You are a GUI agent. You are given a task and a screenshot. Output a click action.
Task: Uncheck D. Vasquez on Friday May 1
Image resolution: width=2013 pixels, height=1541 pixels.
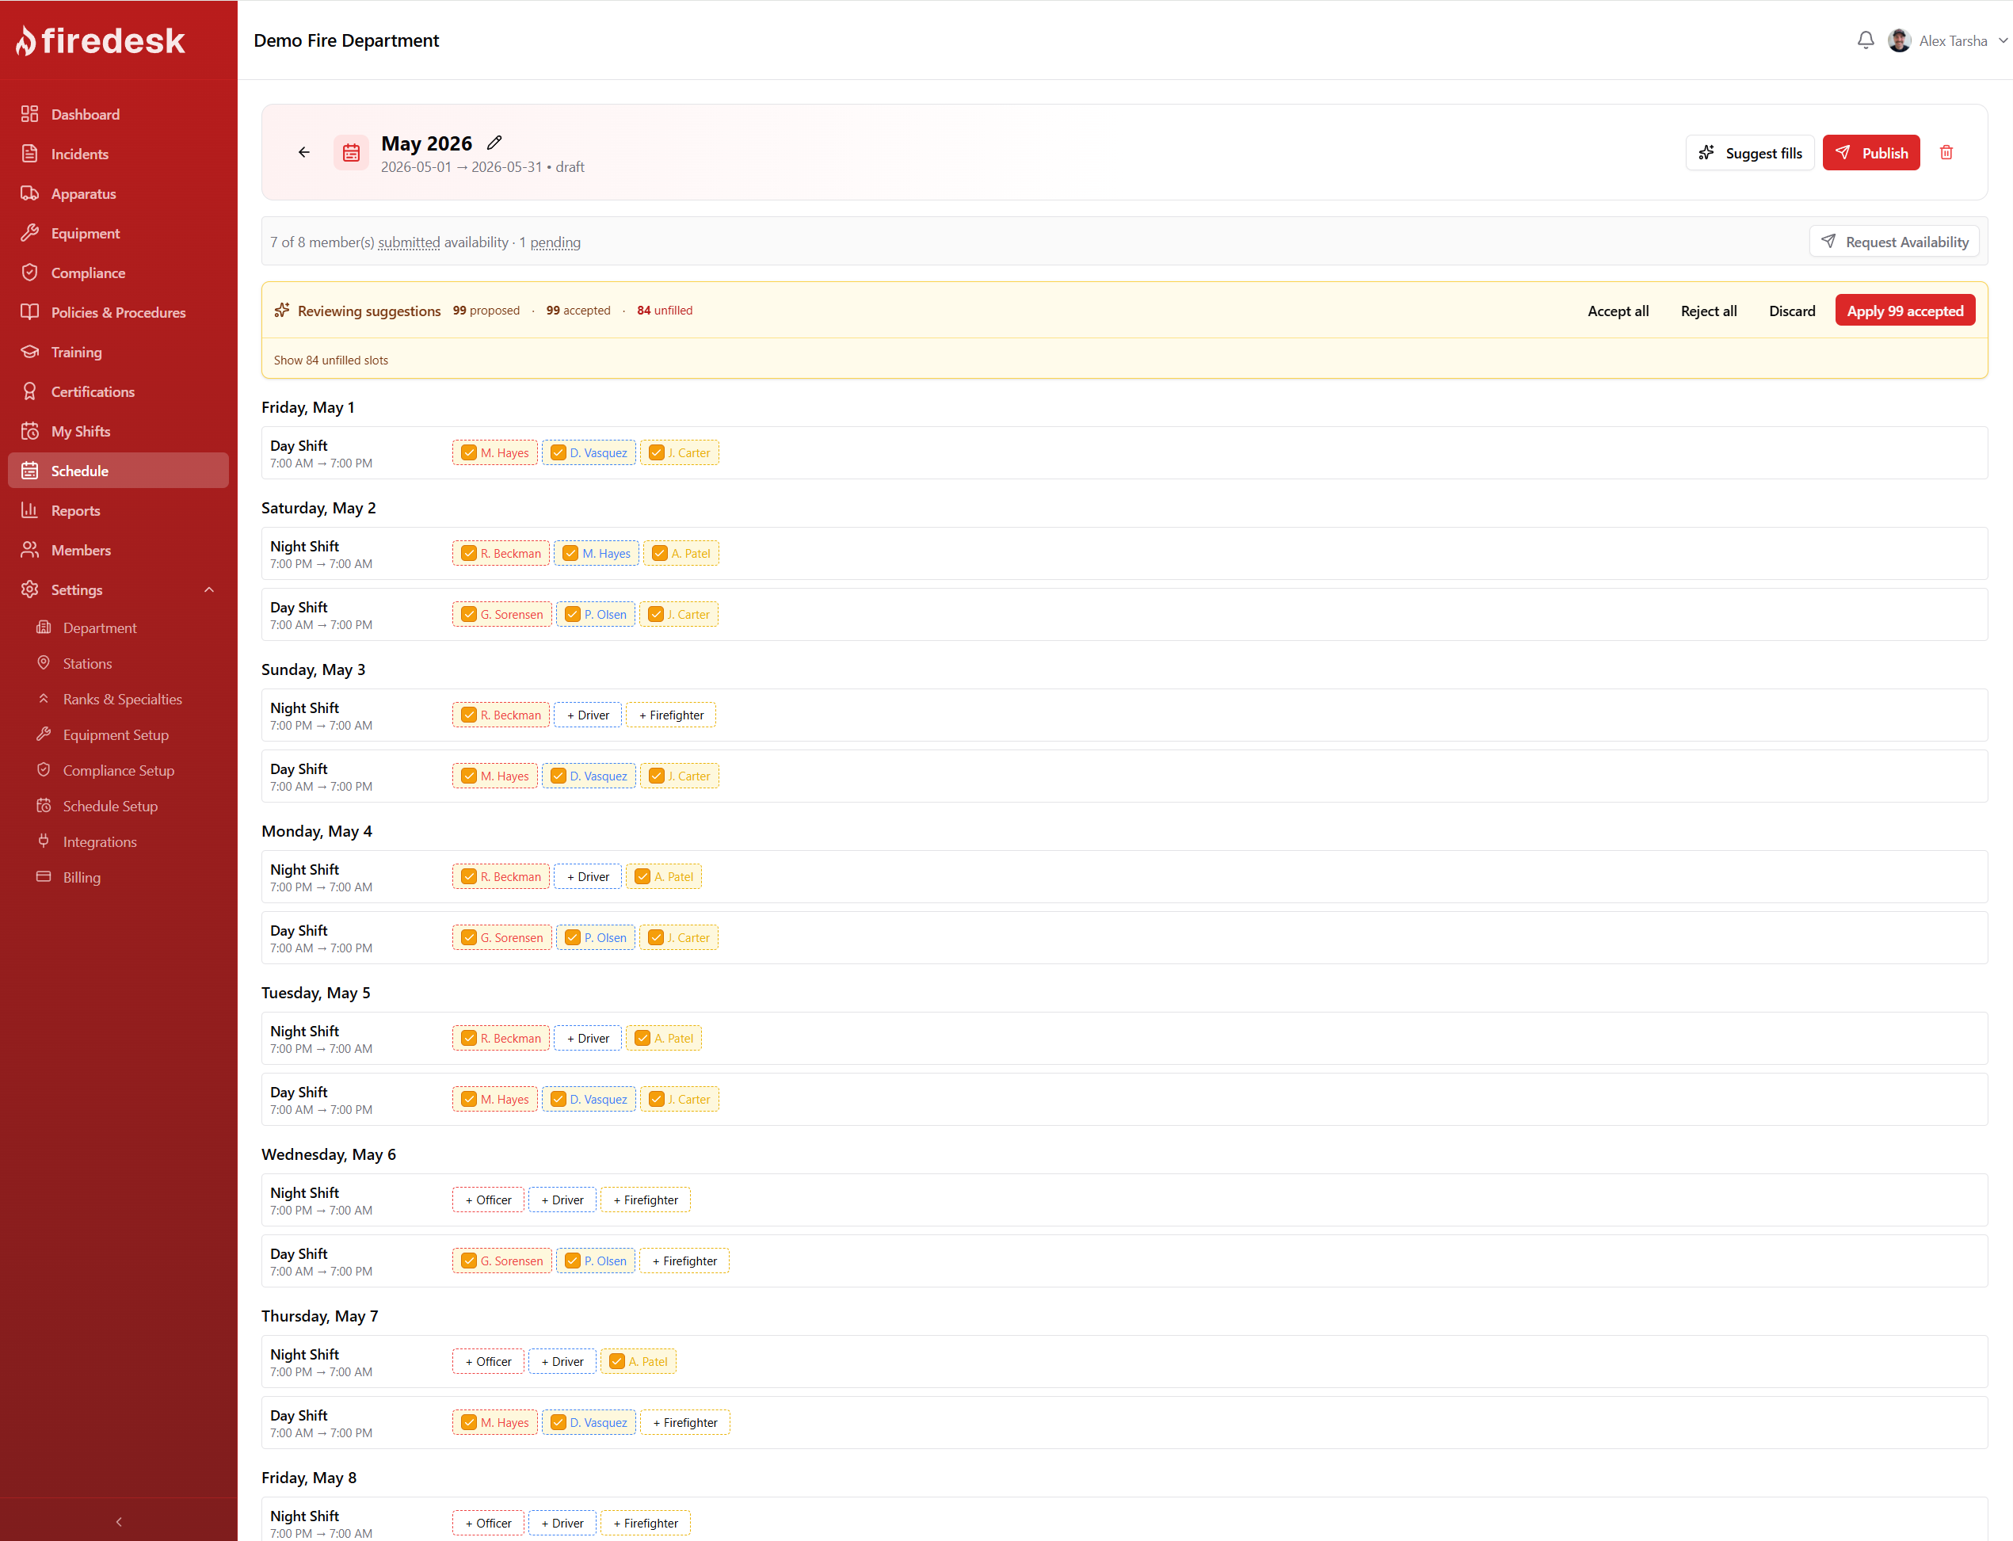point(558,453)
